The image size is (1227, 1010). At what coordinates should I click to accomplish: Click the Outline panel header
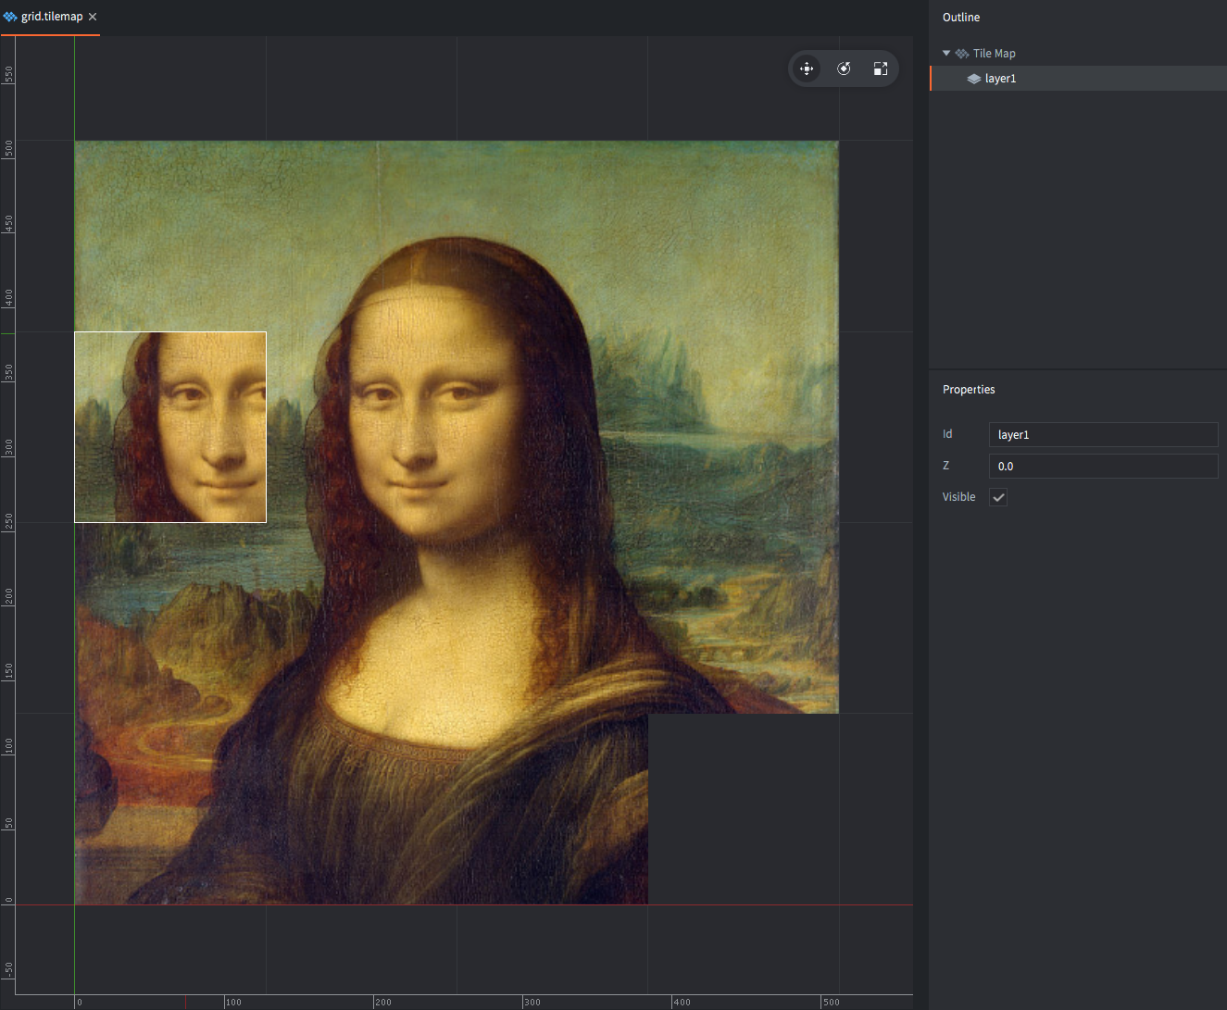tap(961, 18)
